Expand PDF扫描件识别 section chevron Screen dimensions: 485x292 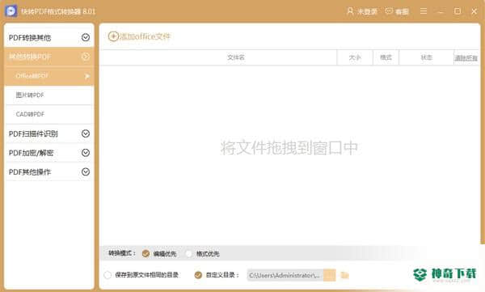coord(86,133)
